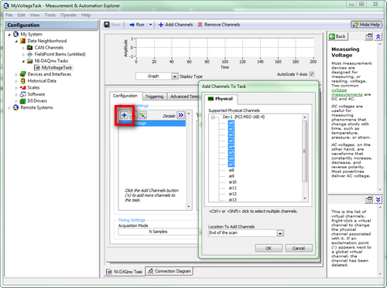Collapse the Dev1 device node
Image resolution: width=387 pixels, height=288 pixels.
[213, 117]
